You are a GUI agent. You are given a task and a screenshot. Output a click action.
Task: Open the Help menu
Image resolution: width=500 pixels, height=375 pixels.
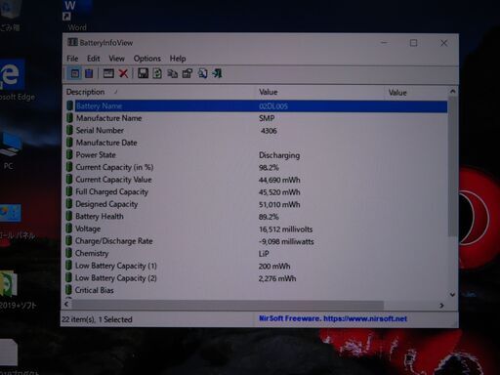[178, 59]
